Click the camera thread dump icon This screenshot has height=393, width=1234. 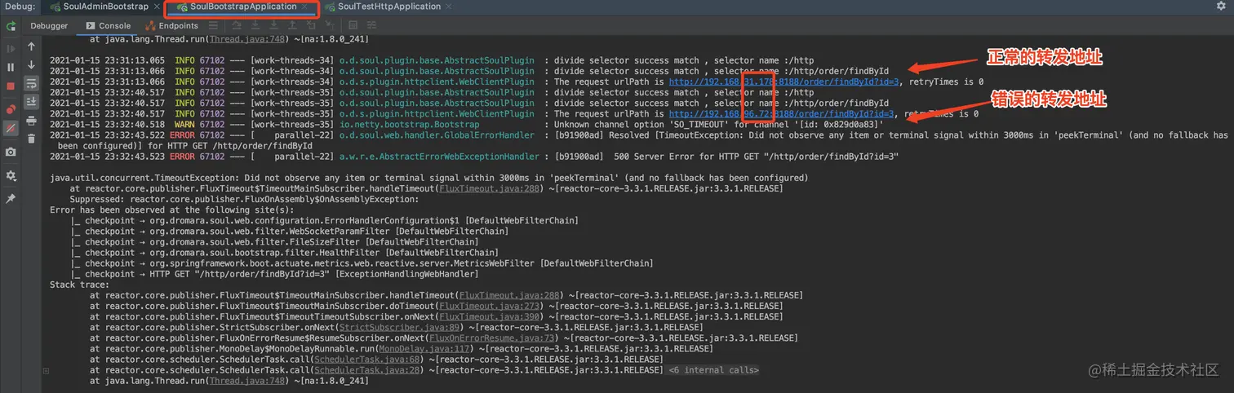11,152
